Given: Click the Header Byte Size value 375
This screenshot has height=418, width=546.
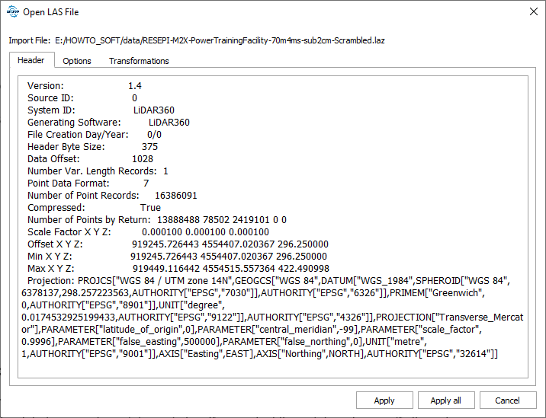Looking at the screenshot, I should point(149,147).
